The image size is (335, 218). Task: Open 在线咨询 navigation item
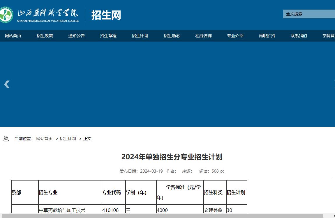tap(203, 36)
